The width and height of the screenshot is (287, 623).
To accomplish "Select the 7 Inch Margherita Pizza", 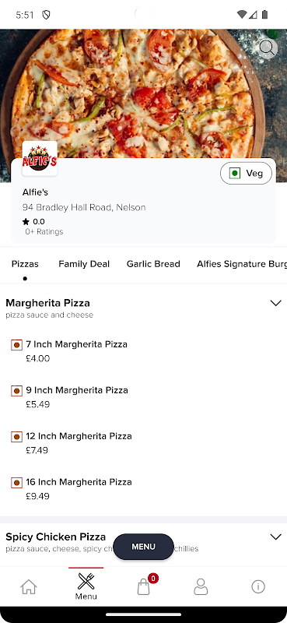I will coord(77,351).
